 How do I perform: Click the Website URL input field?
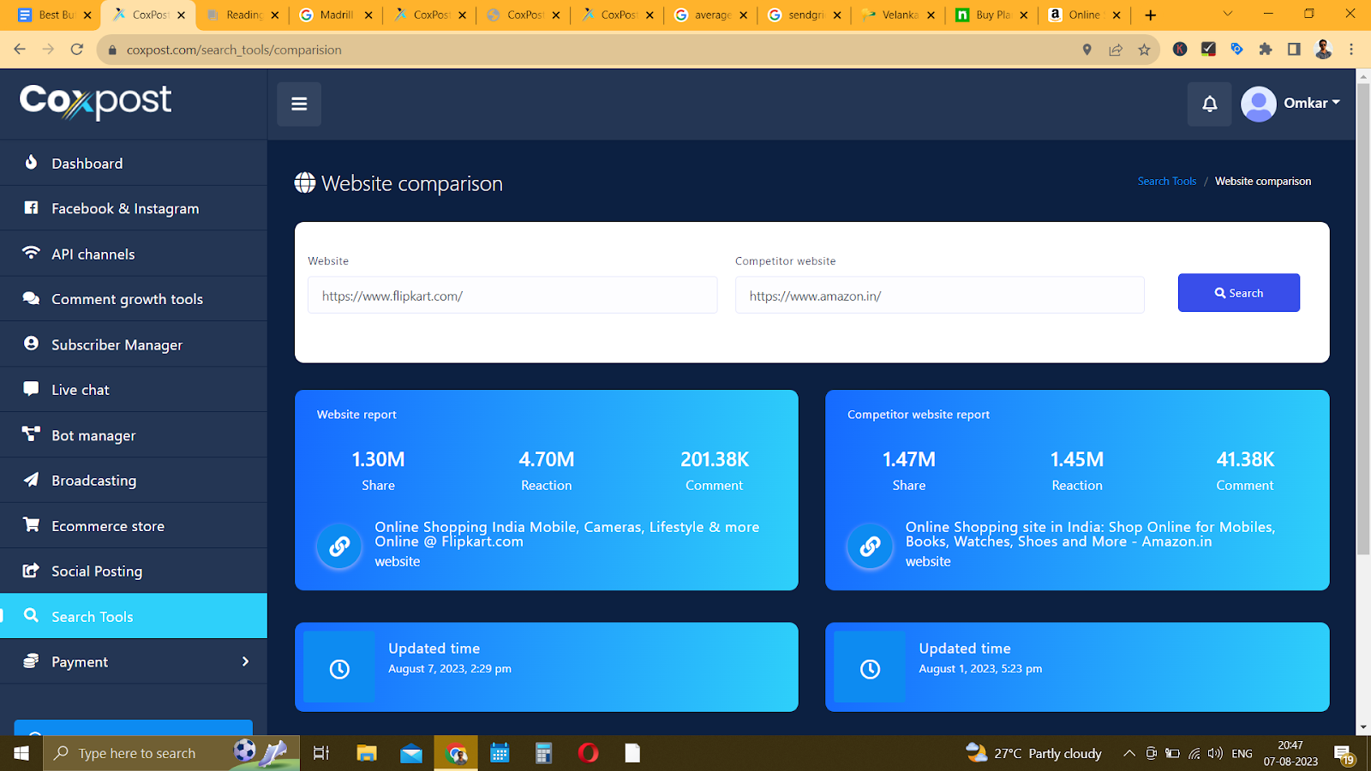pyautogui.click(x=512, y=295)
